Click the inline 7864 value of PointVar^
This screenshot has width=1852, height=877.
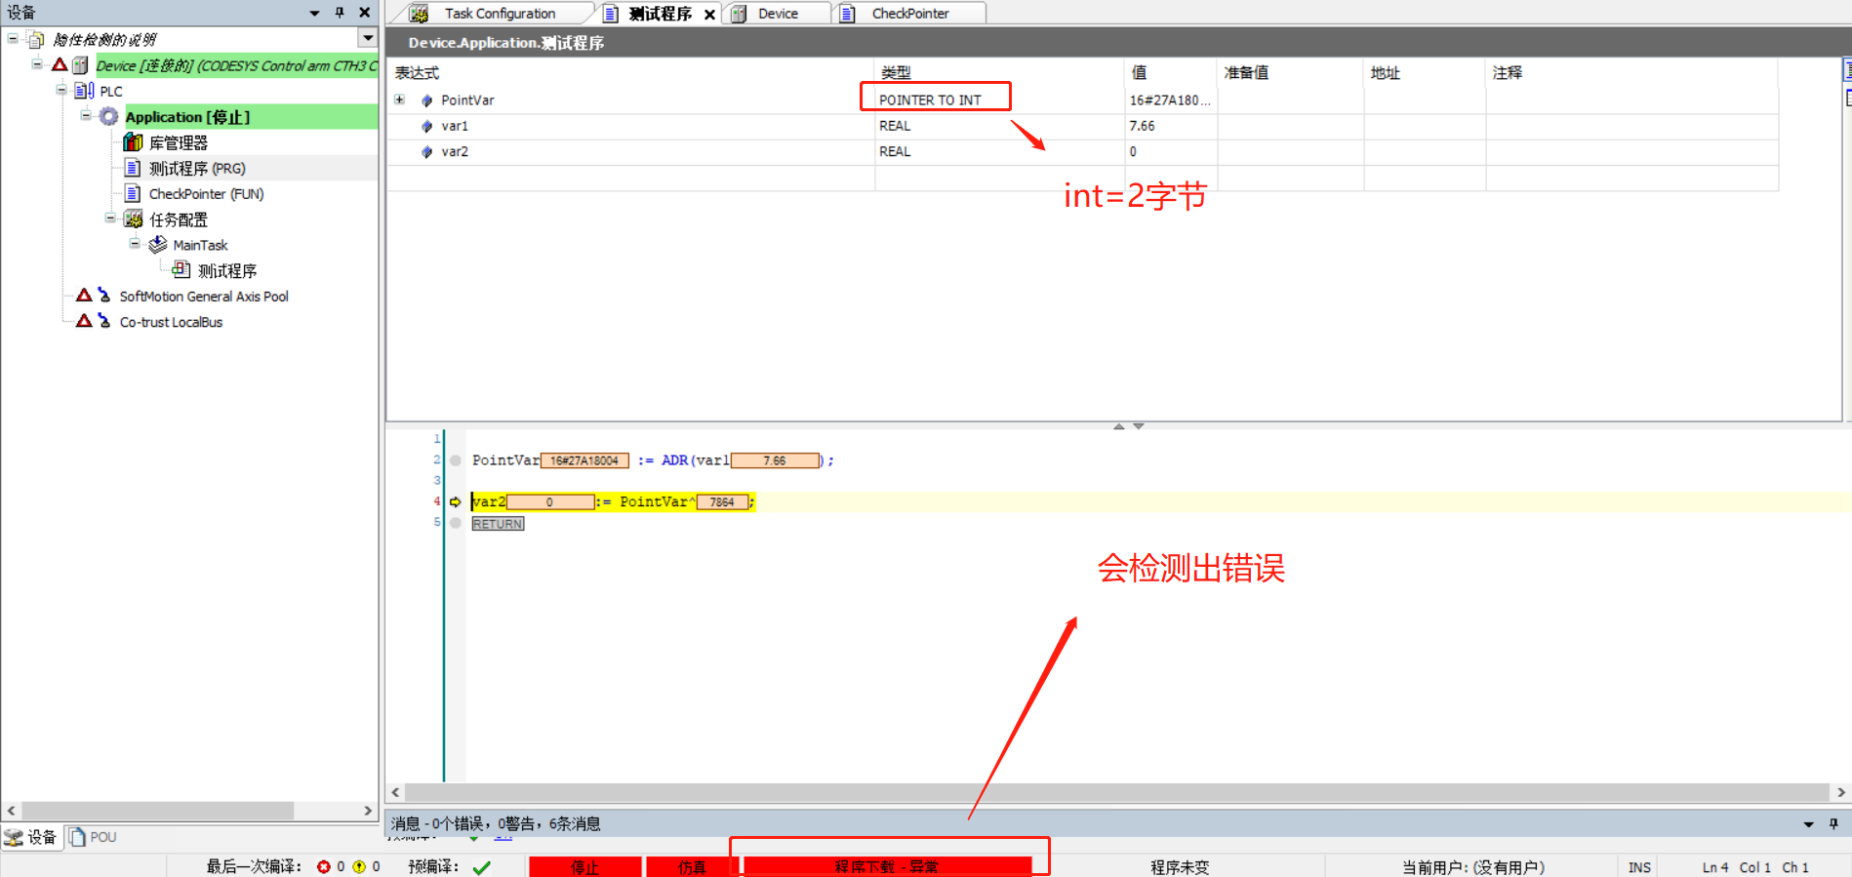tap(722, 501)
